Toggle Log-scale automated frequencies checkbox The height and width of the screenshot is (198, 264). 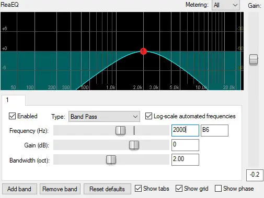[x=148, y=116]
